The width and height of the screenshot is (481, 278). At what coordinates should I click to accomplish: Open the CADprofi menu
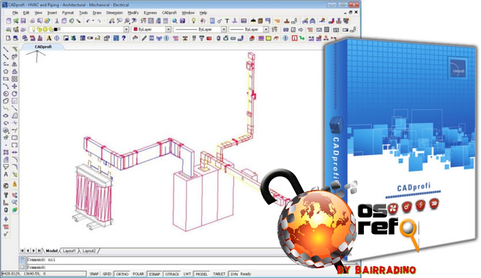[x=169, y=13]
